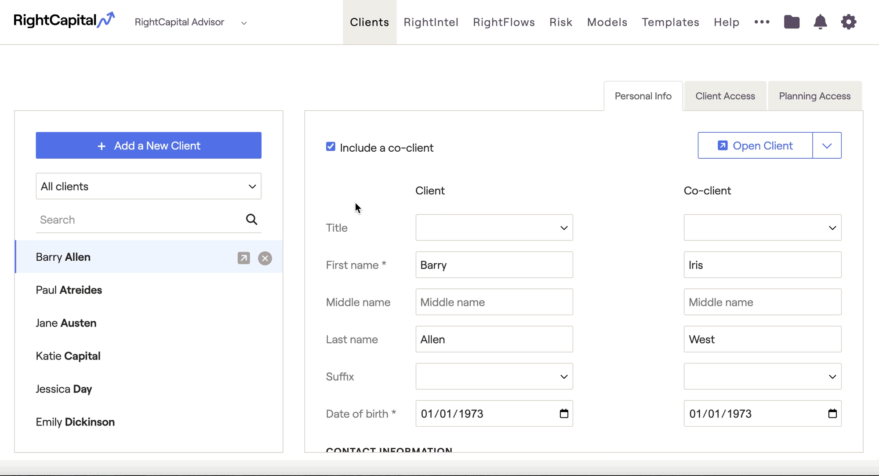Click the client Date of birth field

click(494, 414)
